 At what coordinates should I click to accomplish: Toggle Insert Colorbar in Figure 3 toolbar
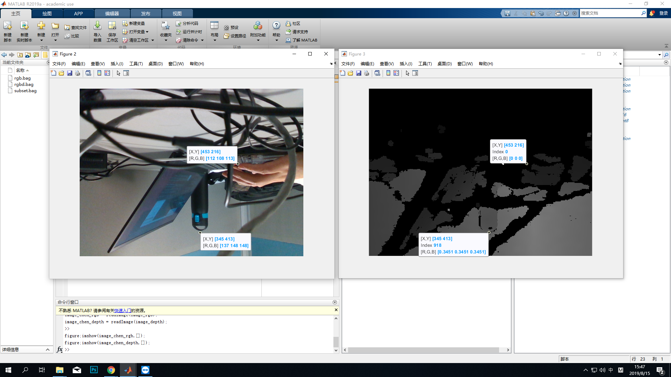(x=388, y=73)
